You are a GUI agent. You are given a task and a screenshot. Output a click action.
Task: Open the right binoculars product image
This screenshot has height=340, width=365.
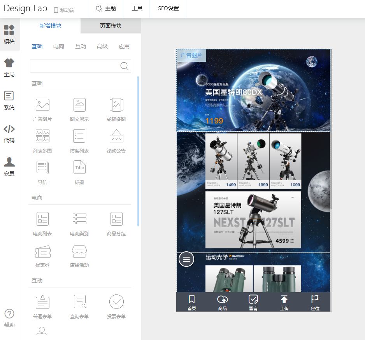pyautogui.click(x=277, y=279)
